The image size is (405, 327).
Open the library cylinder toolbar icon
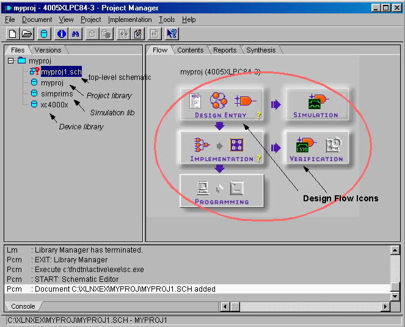tap(45, 34)
